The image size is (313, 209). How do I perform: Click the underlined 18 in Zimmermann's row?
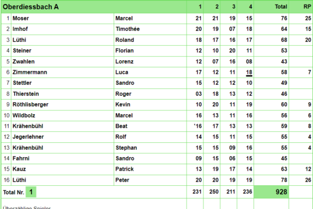(x=249, y=73)
